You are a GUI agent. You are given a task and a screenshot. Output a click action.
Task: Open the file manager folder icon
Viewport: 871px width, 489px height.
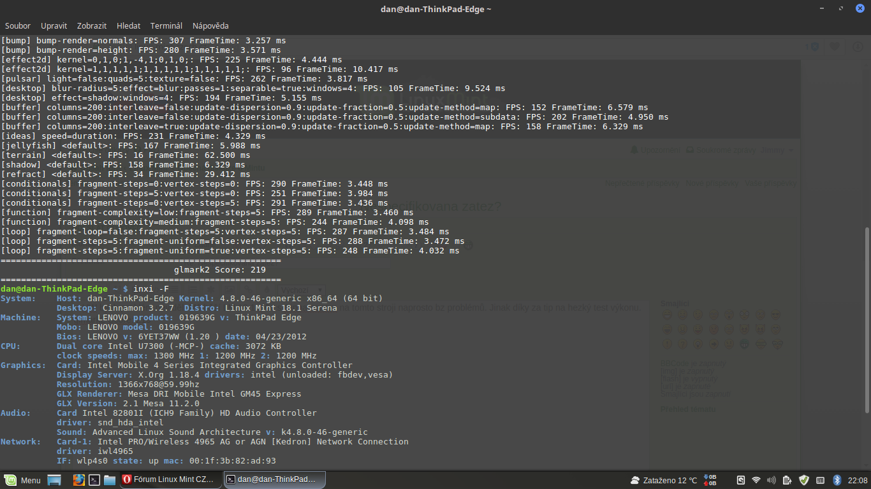[109, 480]
